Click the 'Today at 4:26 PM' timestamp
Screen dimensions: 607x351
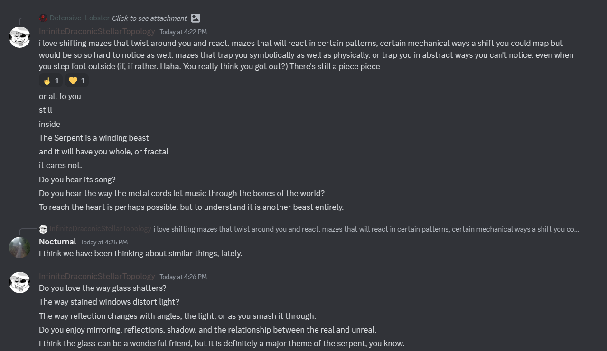tap(183, 277)
